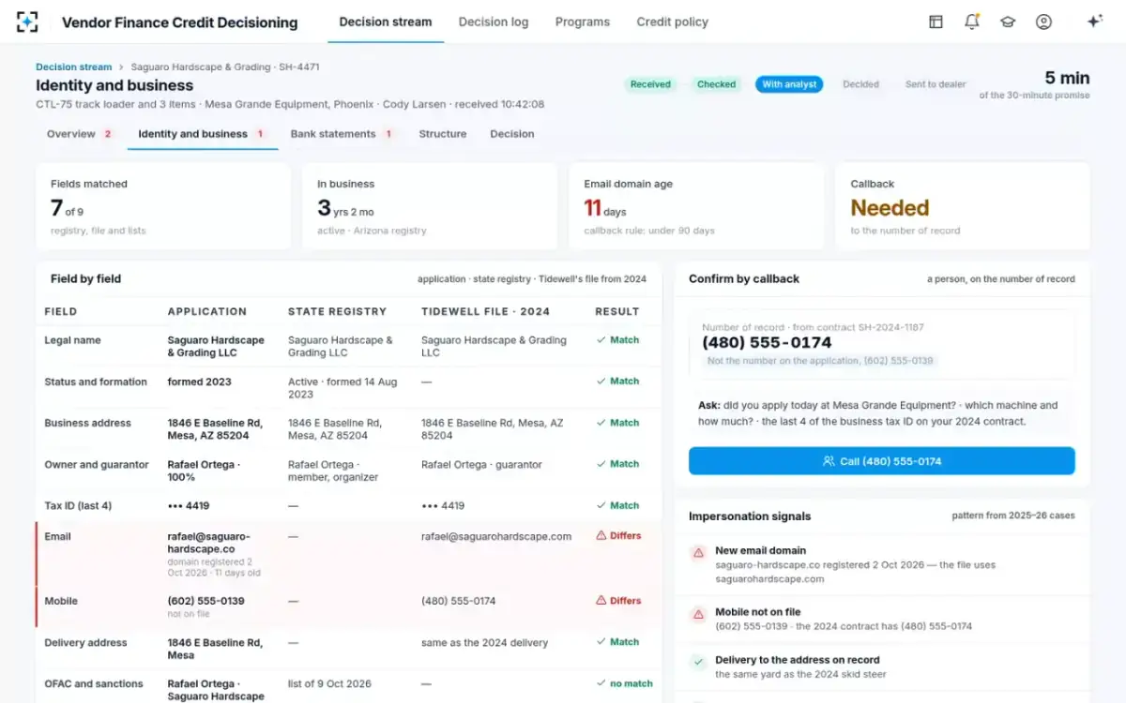The width and height of the screenshot is (1126, 703).
Task: Click the Owner and guarantor field label
Action: [x=97, y=464]
